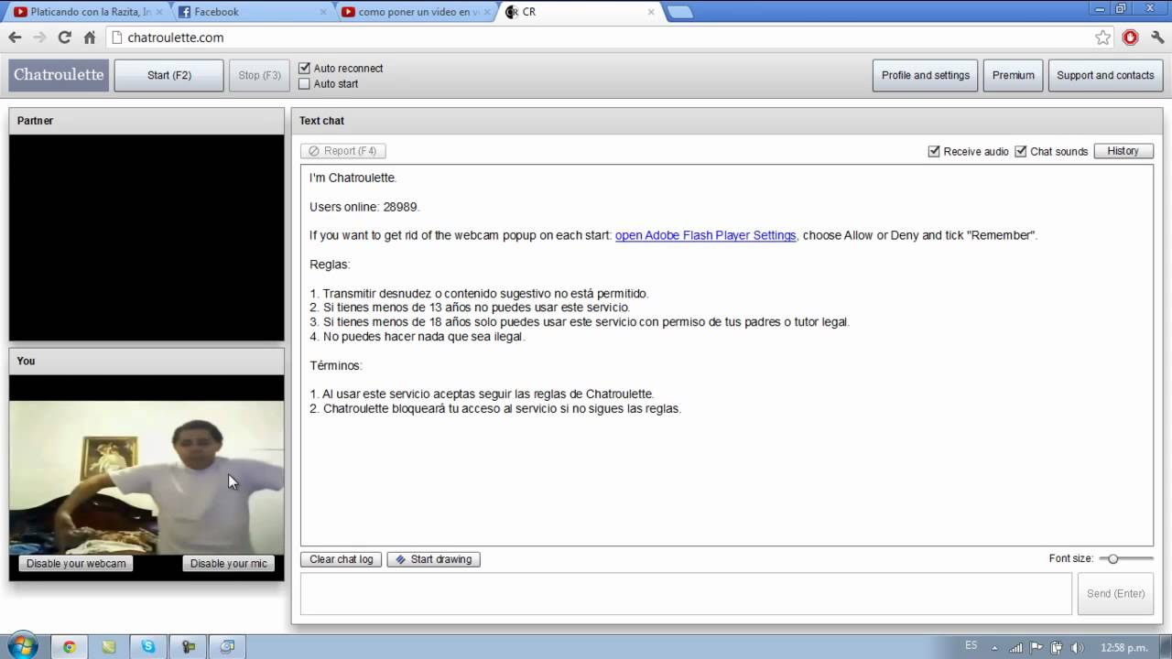Click the Chatroulette logo
The height and width of the screenshot is (659, 1172).
59,75
